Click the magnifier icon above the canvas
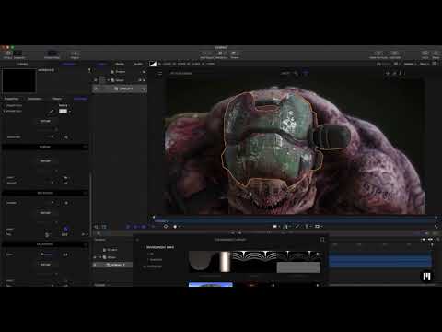Screen dimensions: 442x332 296,73
